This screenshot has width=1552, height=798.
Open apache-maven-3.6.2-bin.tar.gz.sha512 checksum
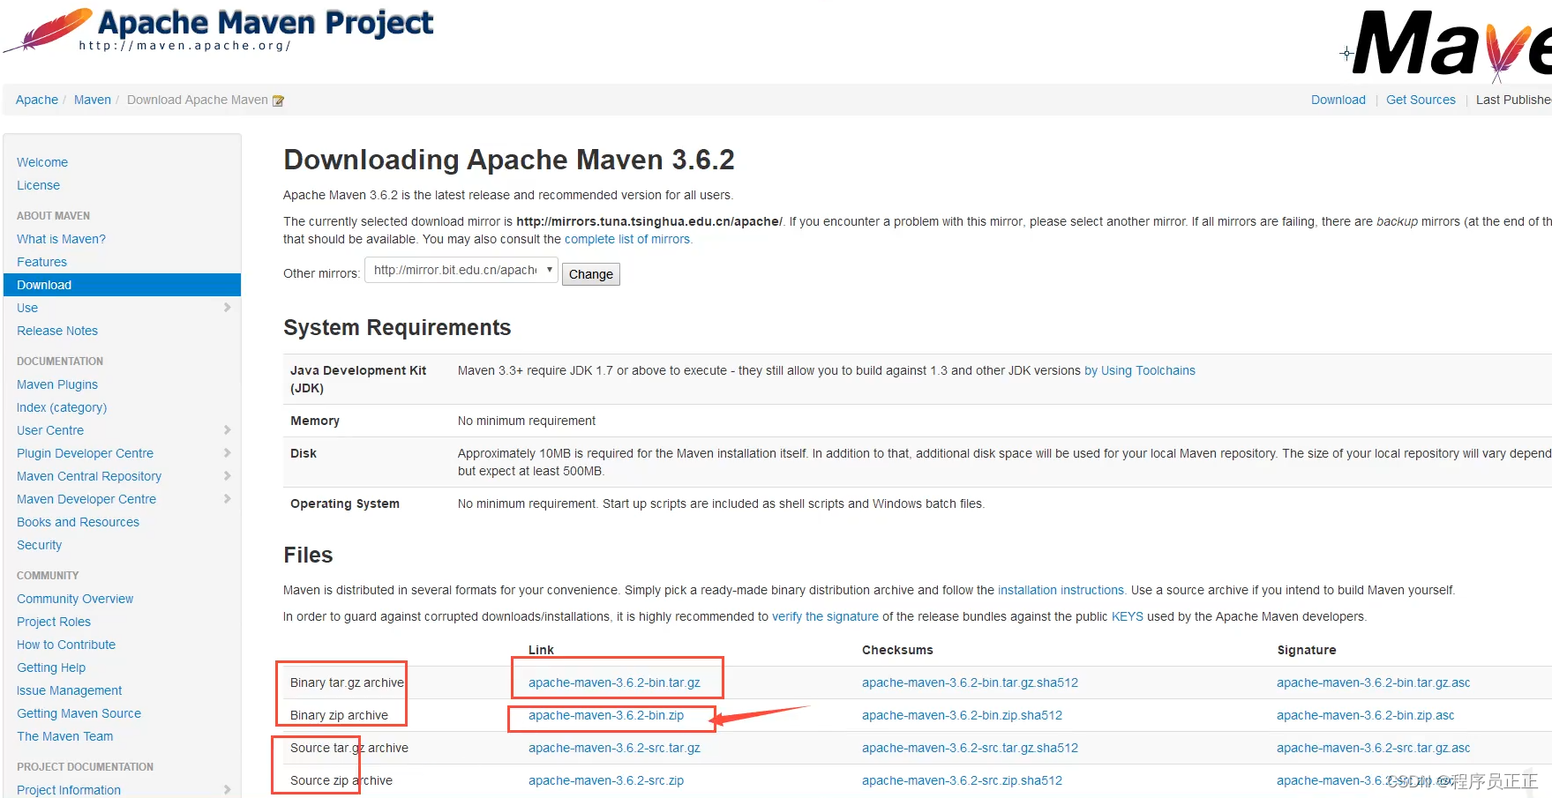click(x=970, y=682)
